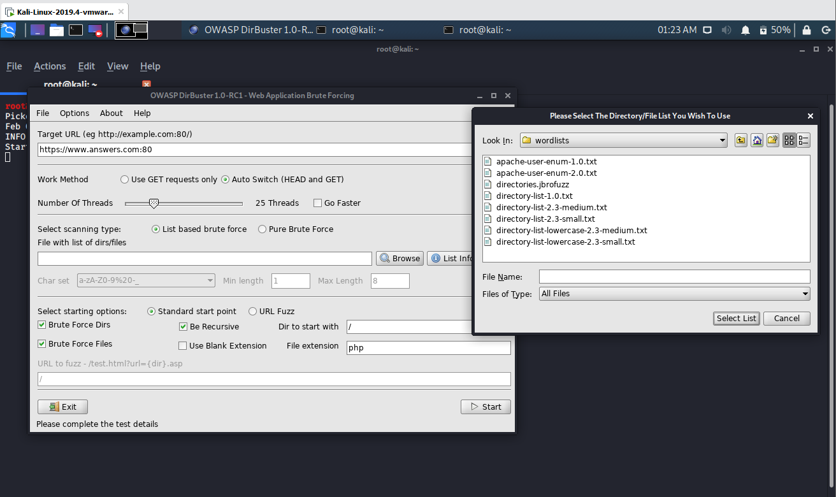836x497 pixels.
Task: Switch to OWASP DirBuster taskbar window
Action: (x=250, y=30)
